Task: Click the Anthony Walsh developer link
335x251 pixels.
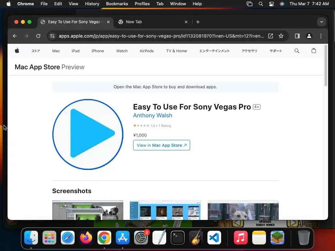Action: (152, 115)
